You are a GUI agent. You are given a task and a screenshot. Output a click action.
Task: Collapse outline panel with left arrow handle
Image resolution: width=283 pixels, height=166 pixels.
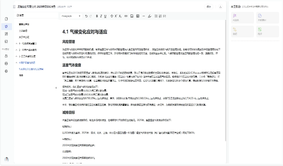pyautogui.click(x=56, y=88)
